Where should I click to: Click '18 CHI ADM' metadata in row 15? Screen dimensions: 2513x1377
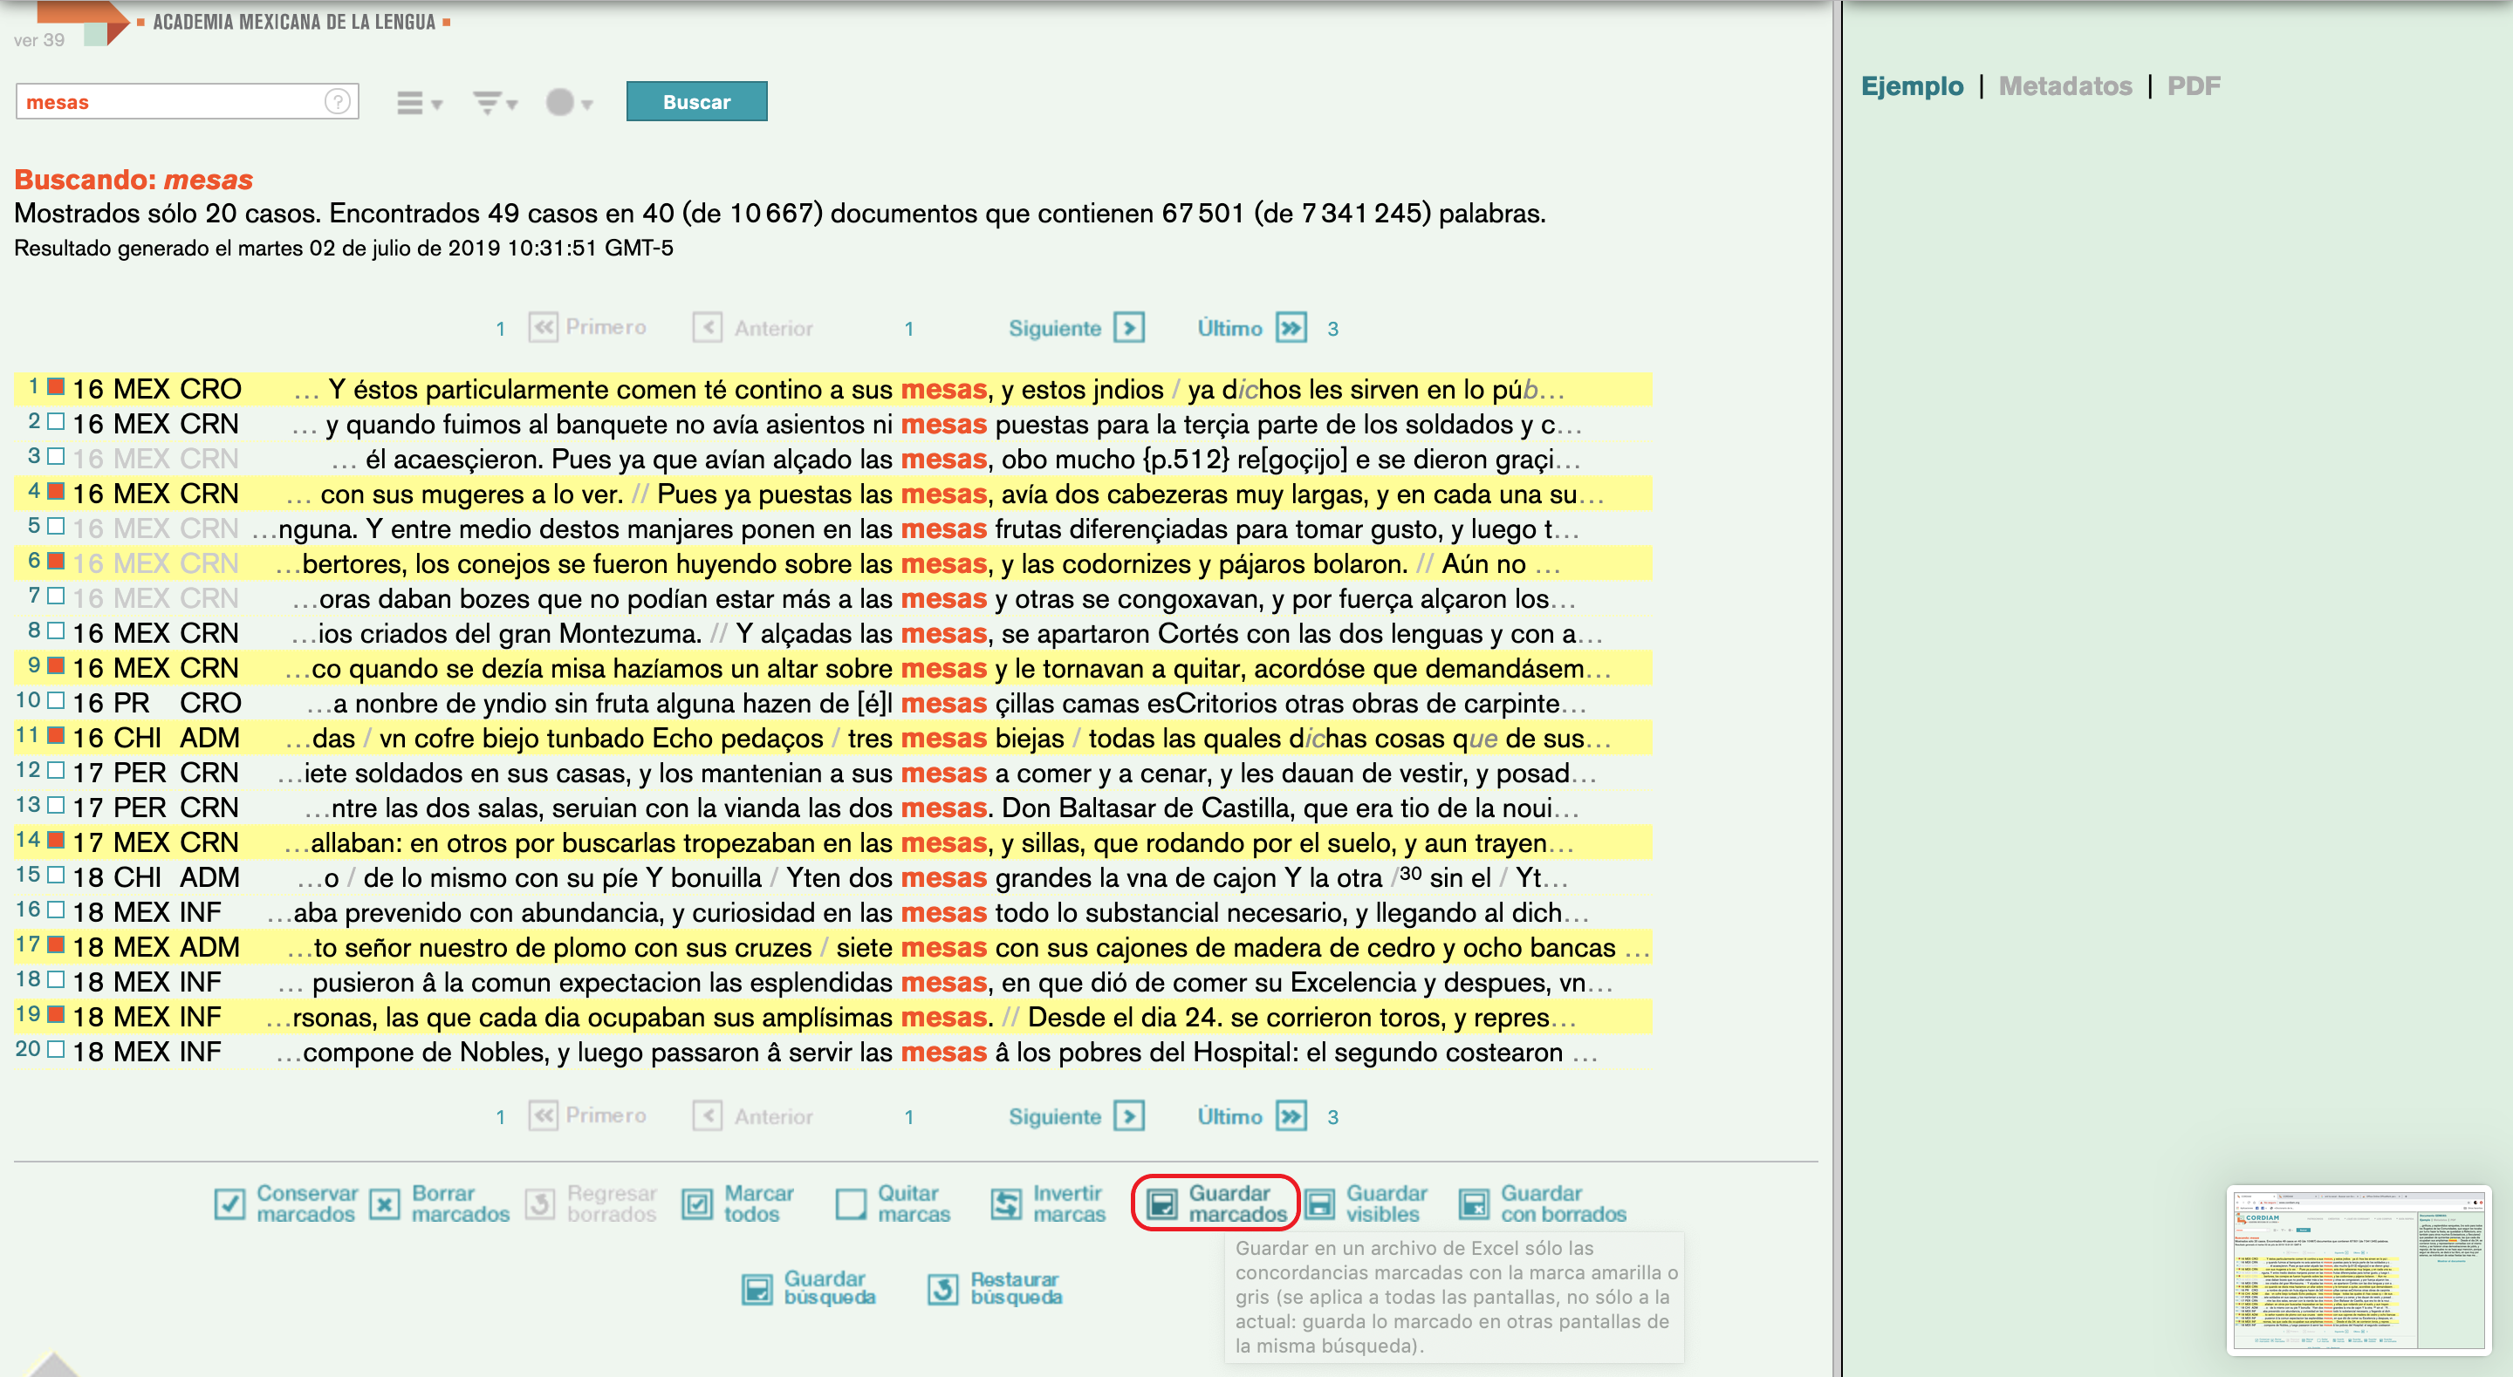point(156,877)
